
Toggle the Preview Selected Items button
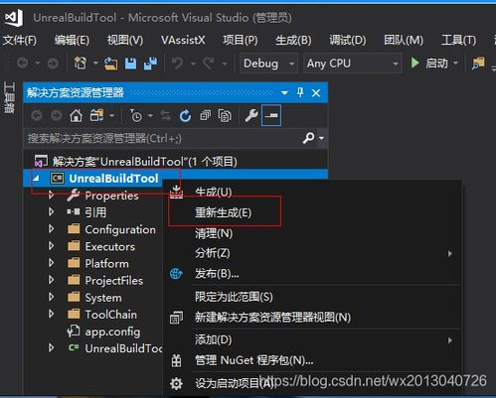271,115
